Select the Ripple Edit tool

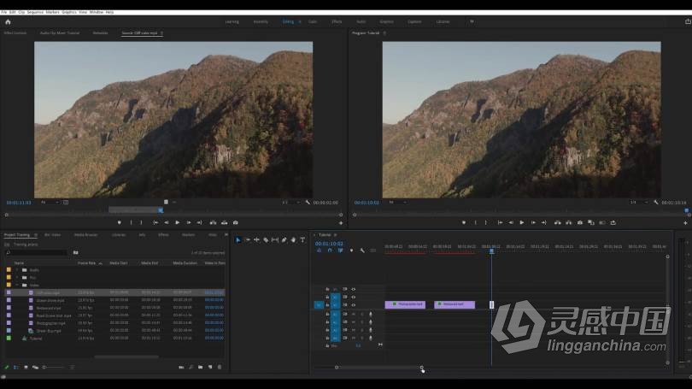click(x=256, y=239)
